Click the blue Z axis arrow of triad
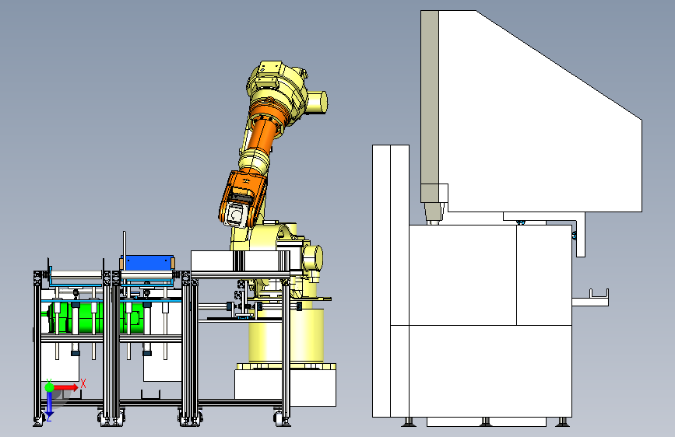675x437 pixels. (x=49, y=405)
